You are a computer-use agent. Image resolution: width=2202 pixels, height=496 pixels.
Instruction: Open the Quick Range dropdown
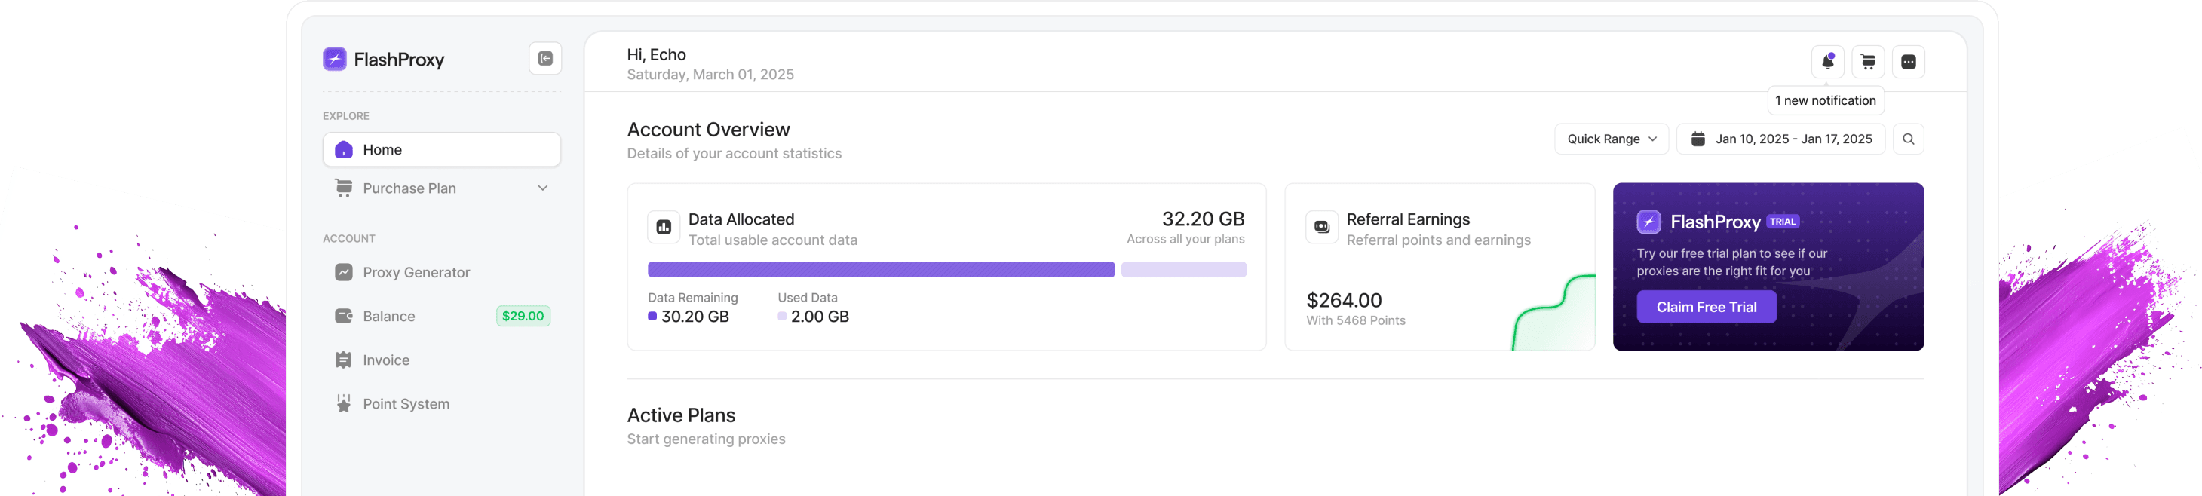click(1611, 139)
